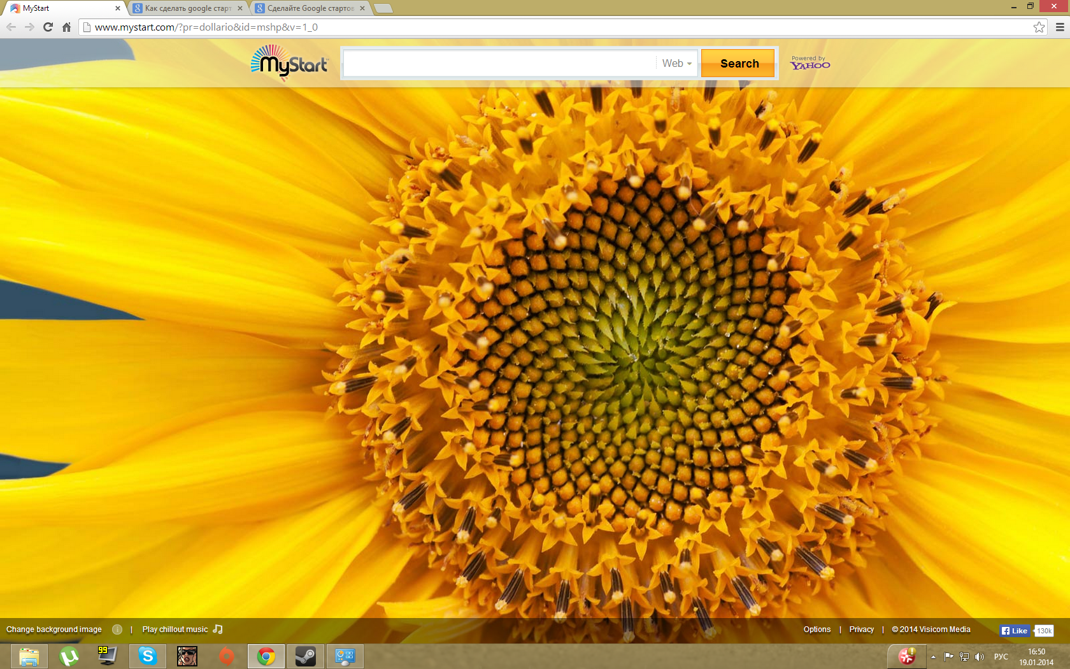Open the monitor app with 99 badge
Screen dimensions: 1070x669
[x=108, y=656]
